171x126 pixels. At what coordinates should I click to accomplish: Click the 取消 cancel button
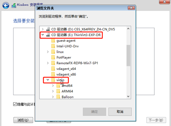click(120, 112)
